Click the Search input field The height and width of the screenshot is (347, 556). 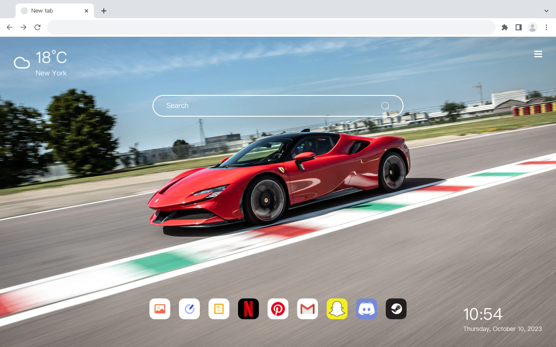pyautogui.click(x=278, y=106)
